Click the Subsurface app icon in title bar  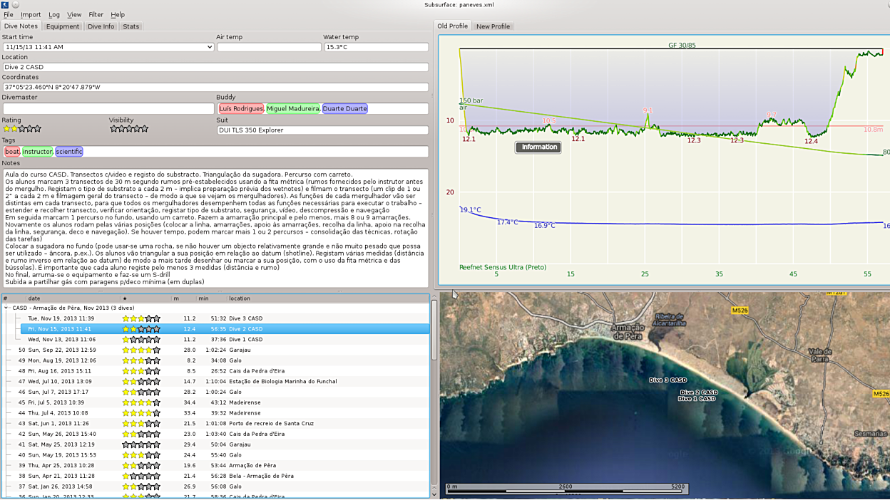(x=5, y=4)
